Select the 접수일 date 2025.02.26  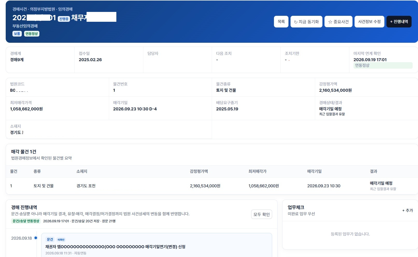pyautogui.click(x=90, y=60)
